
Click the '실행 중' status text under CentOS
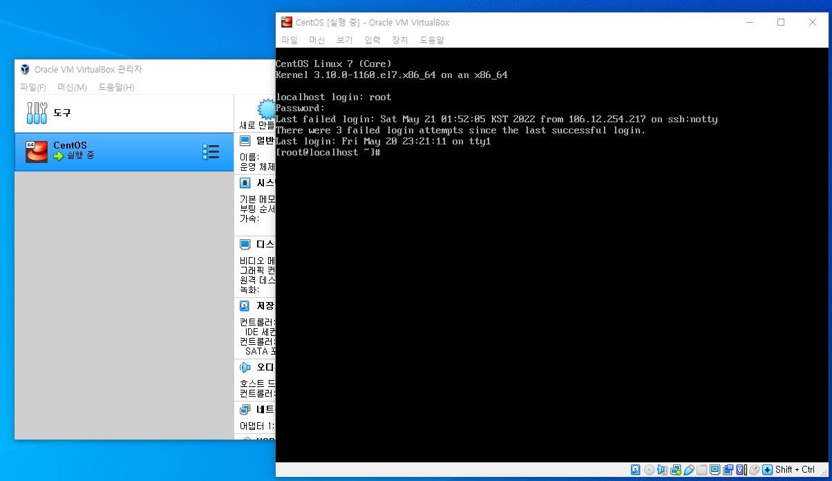(x=80, y=156)
